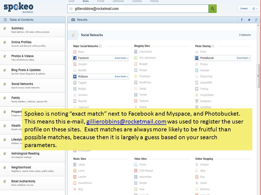Click the Amazon icon

(x=197, y=164)
